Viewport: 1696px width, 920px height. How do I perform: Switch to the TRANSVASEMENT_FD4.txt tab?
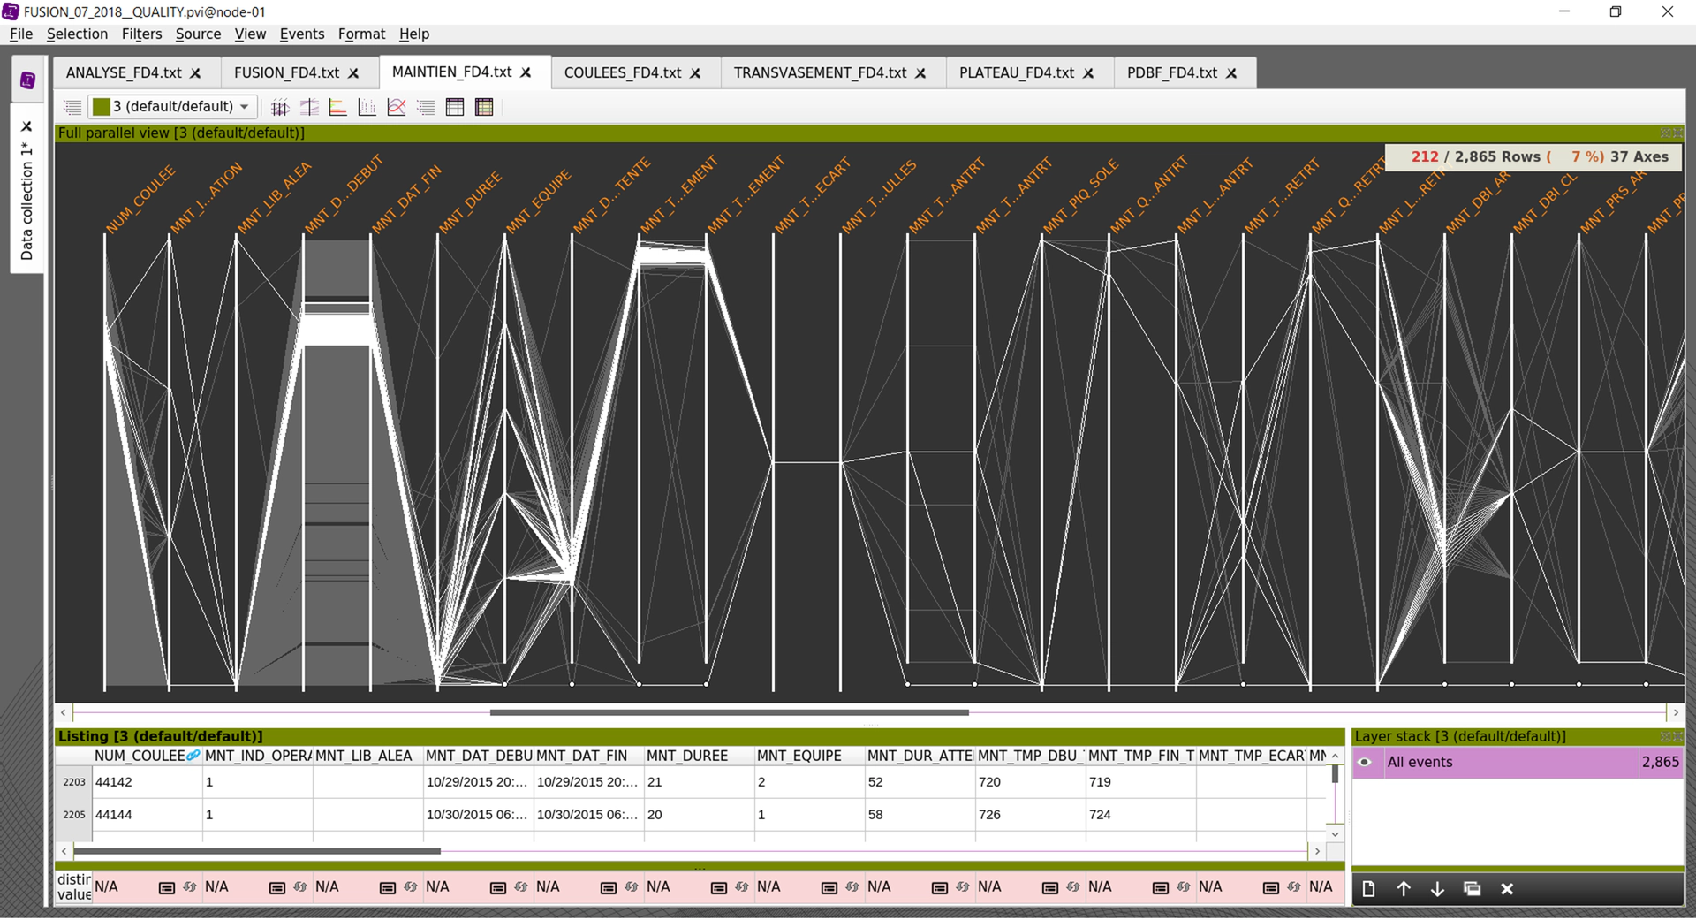point(819,72)
